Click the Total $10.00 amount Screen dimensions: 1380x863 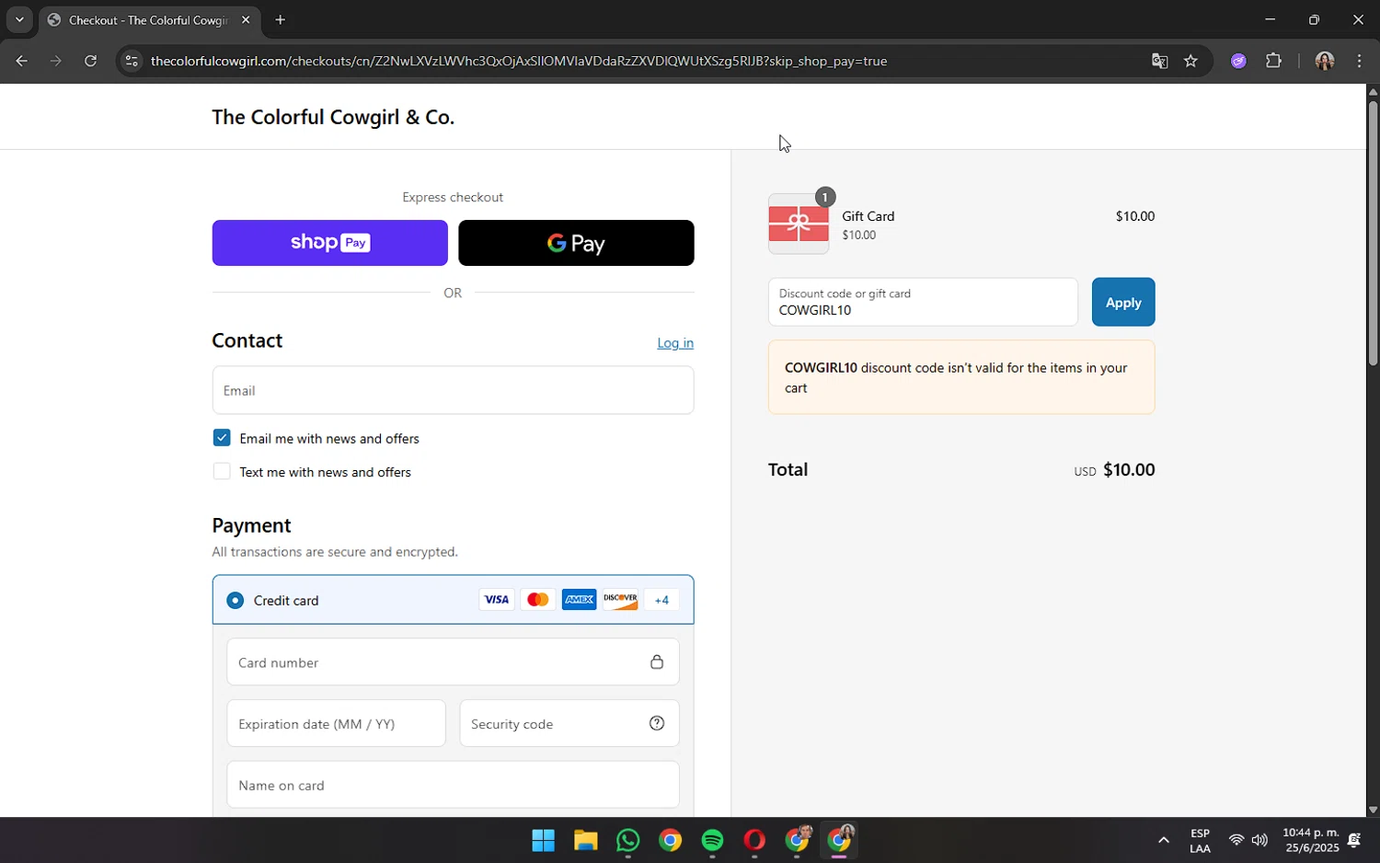click(1129, 469)
